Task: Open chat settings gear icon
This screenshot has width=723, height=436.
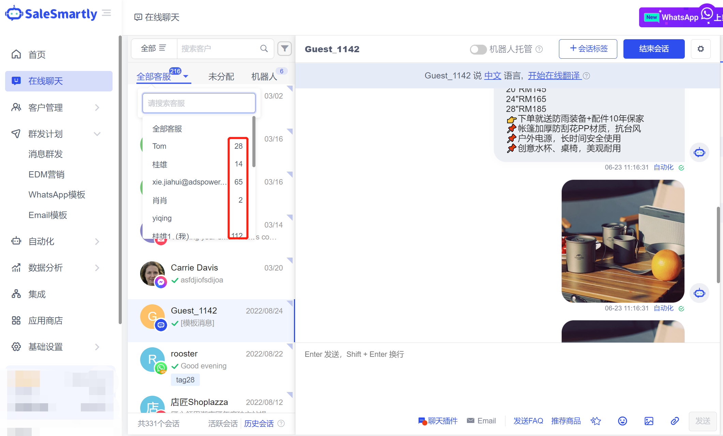Action: click(x=700, y=49)
